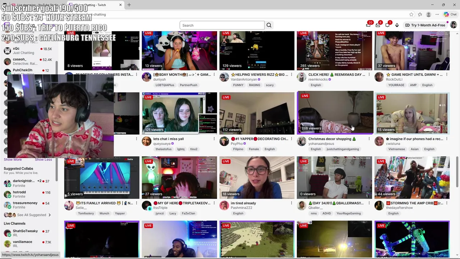The image size is (460, 259).
Task: Click Show Less in sidebar
Action: coord(43,159)
